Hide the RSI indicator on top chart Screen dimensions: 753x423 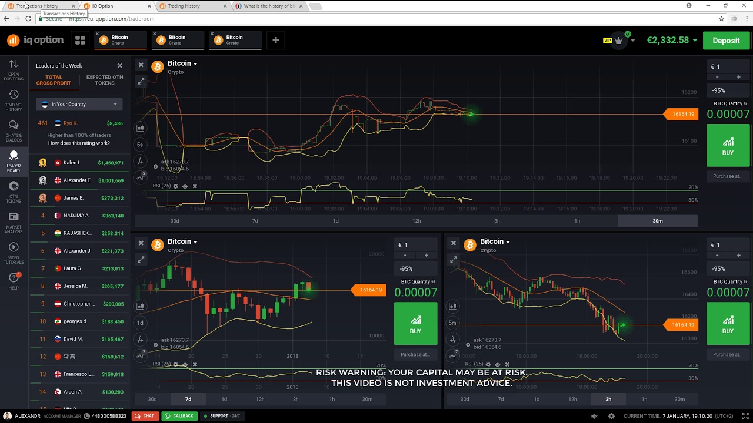(185, 186)
